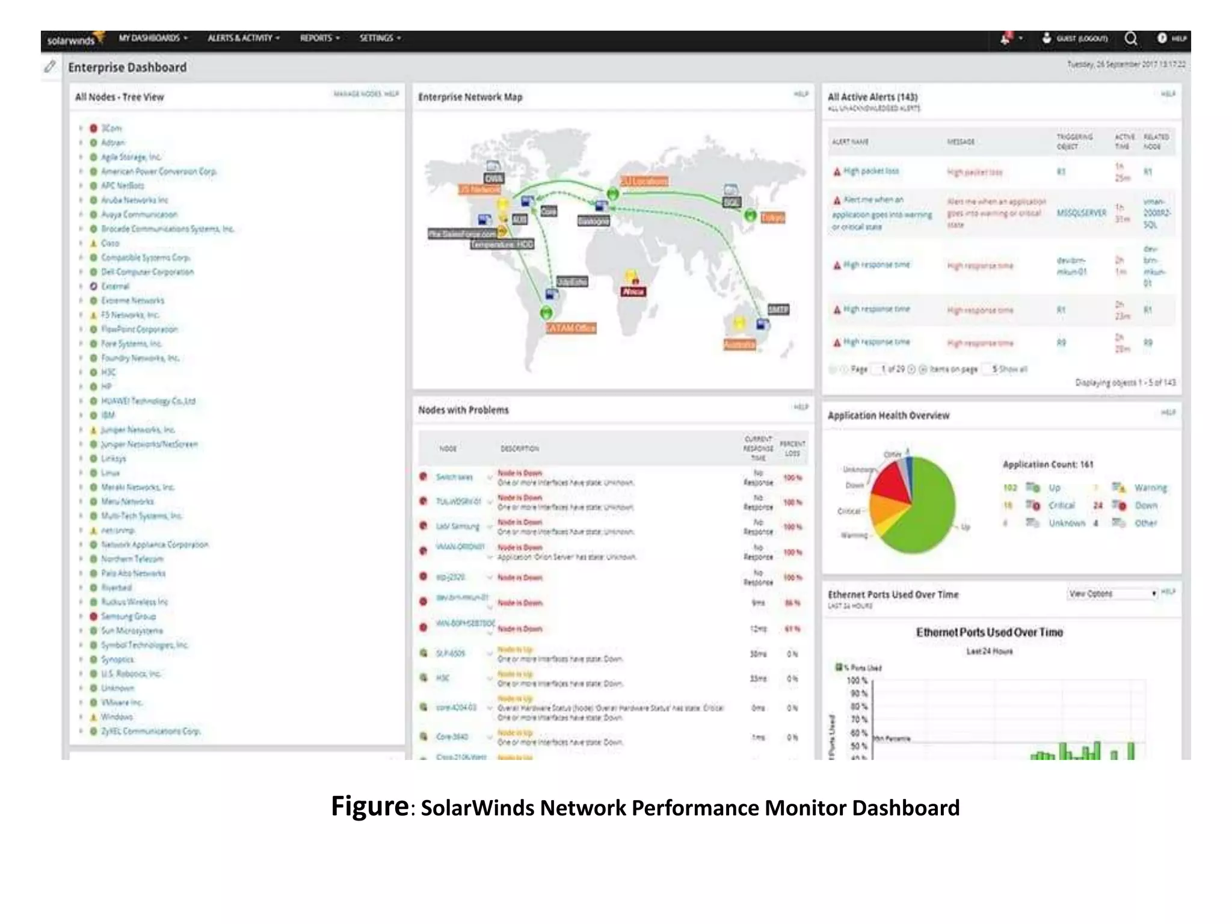Open the Help icon in top bar
The image size is (1232, 924).
tap(1162, 38)
